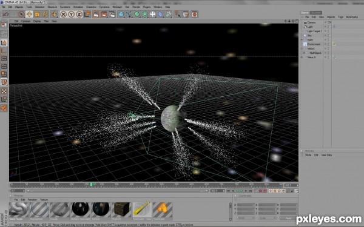Click the red record icon in the top toolbar
The height and width of the screenshot is (227, 364).
point(195,15)
